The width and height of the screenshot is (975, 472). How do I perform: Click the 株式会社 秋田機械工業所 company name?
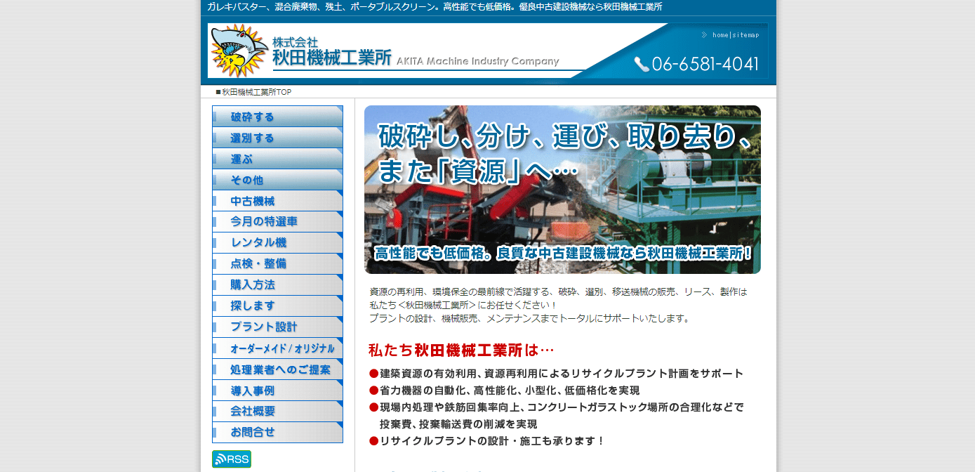pos(332,51)
